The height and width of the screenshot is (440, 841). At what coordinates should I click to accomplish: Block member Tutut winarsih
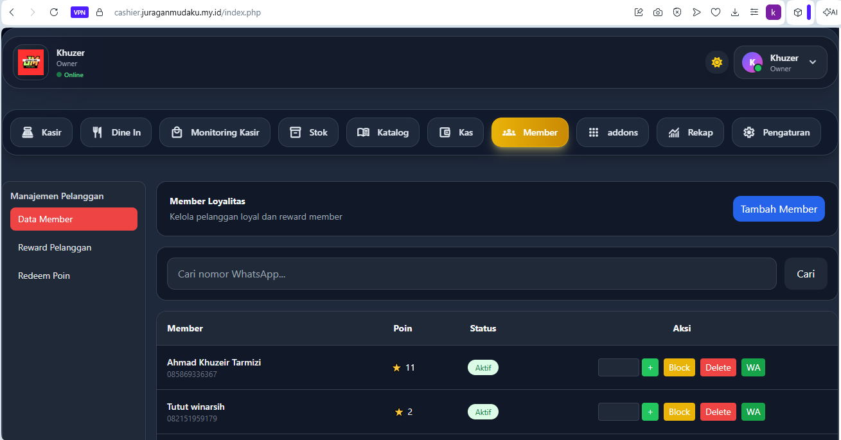coord(679,412)
